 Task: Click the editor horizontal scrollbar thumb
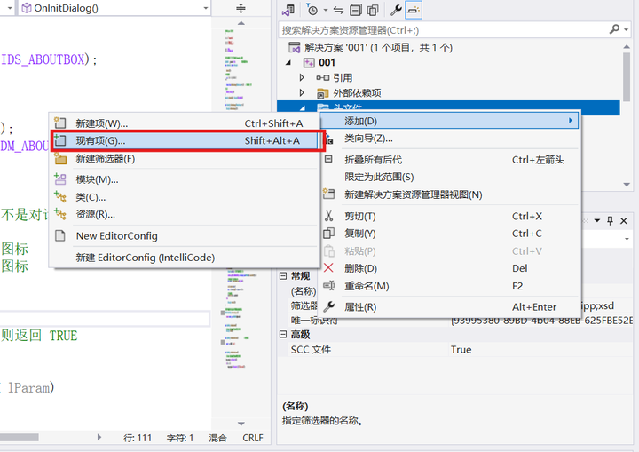click(x=20, y=437)
